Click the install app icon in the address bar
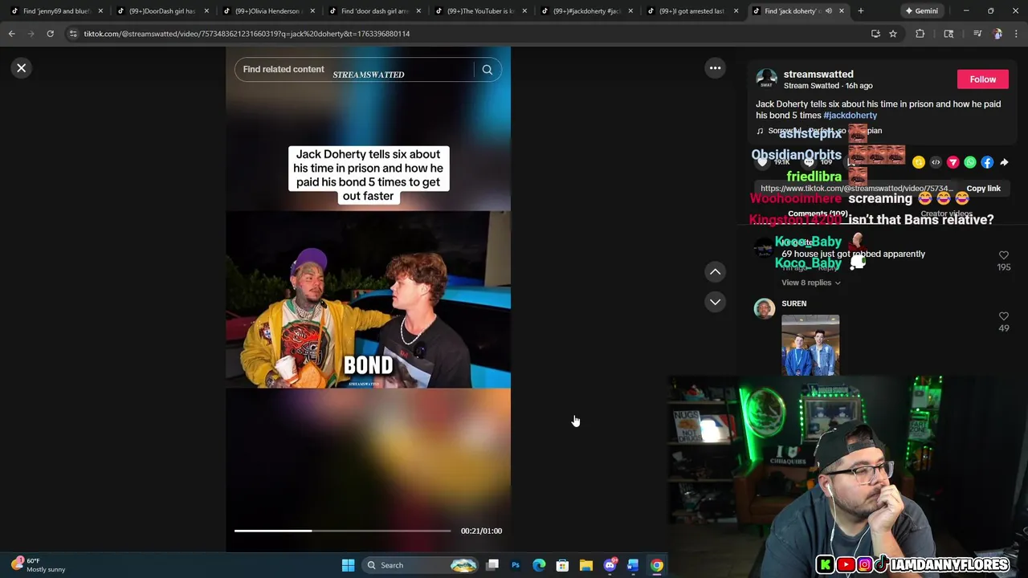Screen dimensions: 1028x578 coord(875,34)
